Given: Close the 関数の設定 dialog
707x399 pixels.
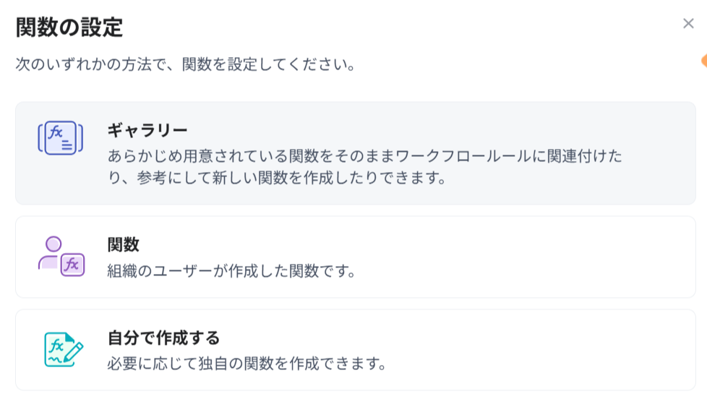Looking at the screenshot, I should [687, 24].
